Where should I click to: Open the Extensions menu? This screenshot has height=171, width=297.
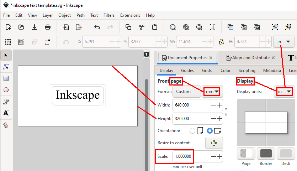coord(130,15)
